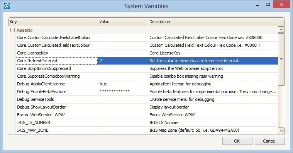Click the Assetic application icon in title bar
Screen dimensions: 293x153
pos(7,6)
